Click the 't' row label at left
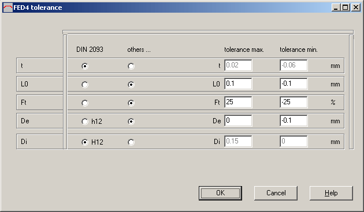Screen dimensions: 364x212 point(22,66)
